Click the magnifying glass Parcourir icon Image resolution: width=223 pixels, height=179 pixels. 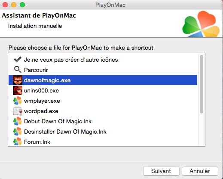18,70
